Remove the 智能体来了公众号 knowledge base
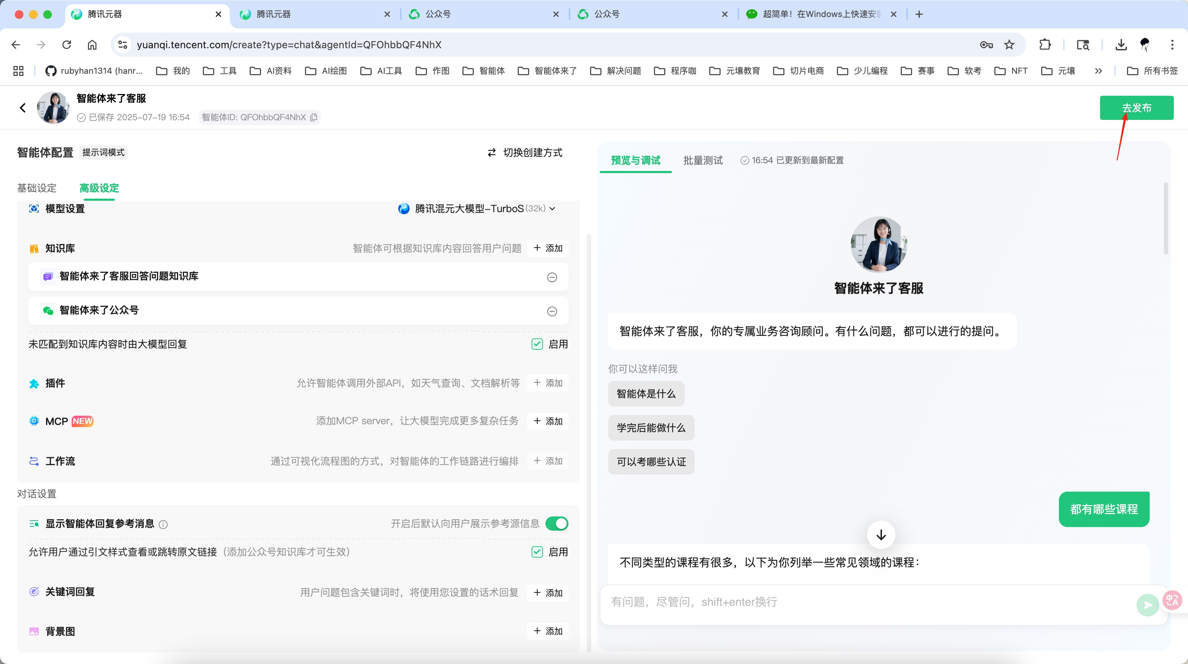 pyautogui.click(x=552, y=311)
